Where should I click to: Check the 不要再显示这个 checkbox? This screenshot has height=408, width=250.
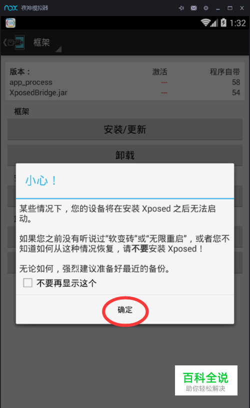28,283
